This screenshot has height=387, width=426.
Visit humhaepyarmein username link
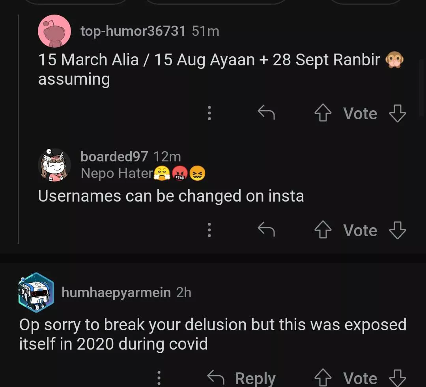pos(116,293)
